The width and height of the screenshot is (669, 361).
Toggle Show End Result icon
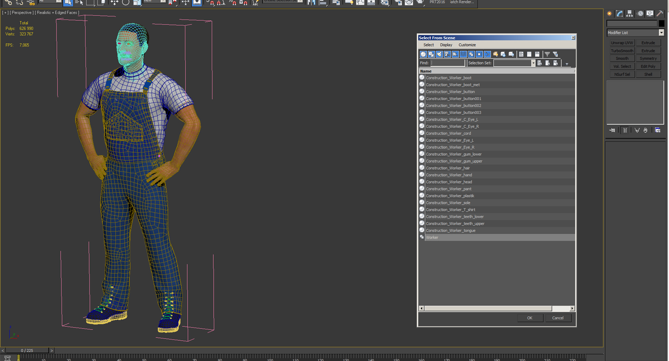pyautogui.click(x=625, y=130)
